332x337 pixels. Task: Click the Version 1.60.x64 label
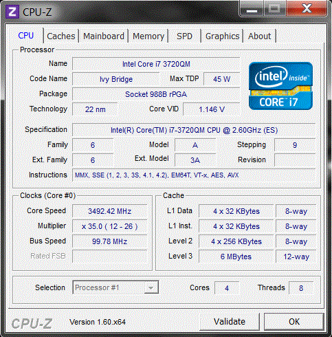pyautogui.click(x=98, y=322)
